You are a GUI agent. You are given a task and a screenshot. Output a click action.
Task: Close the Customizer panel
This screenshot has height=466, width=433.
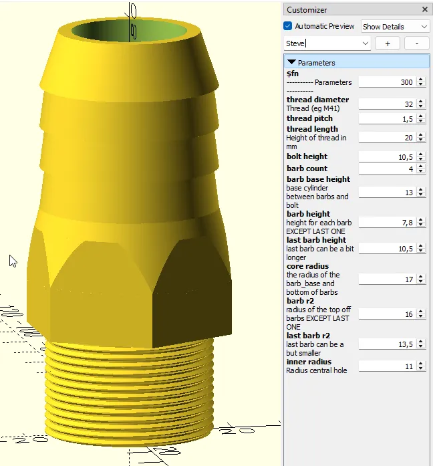coord(425,9)
